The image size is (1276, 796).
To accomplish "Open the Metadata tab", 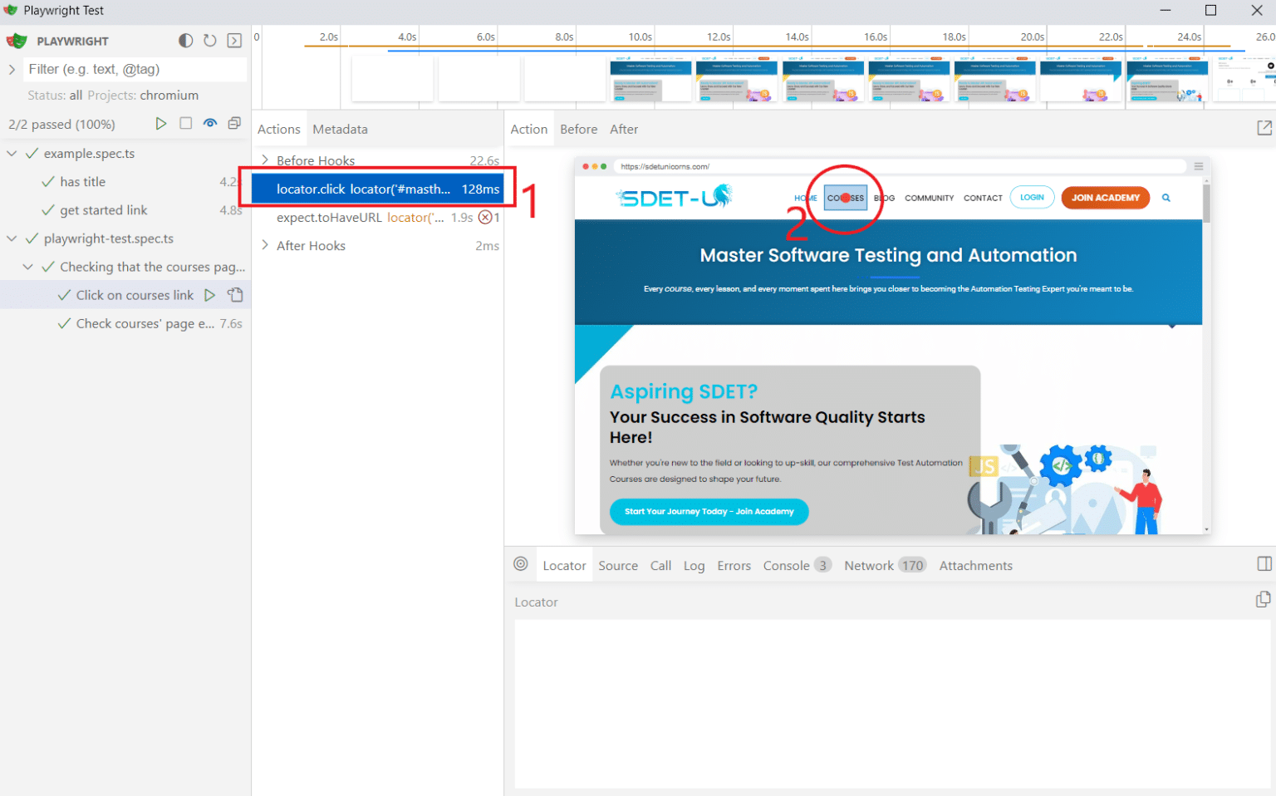I will 340,130.
